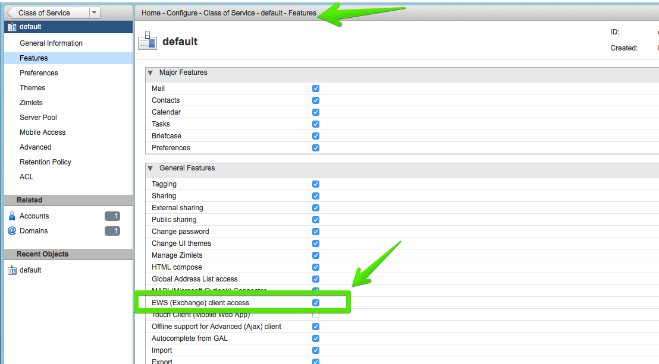This screenshot has height=364, width=659.
Task: Click the 'Global Address List access' label
Action: pos(194,279)
